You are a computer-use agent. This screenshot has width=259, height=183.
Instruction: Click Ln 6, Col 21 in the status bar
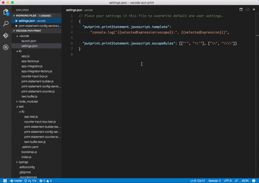[x=198, y=181]
